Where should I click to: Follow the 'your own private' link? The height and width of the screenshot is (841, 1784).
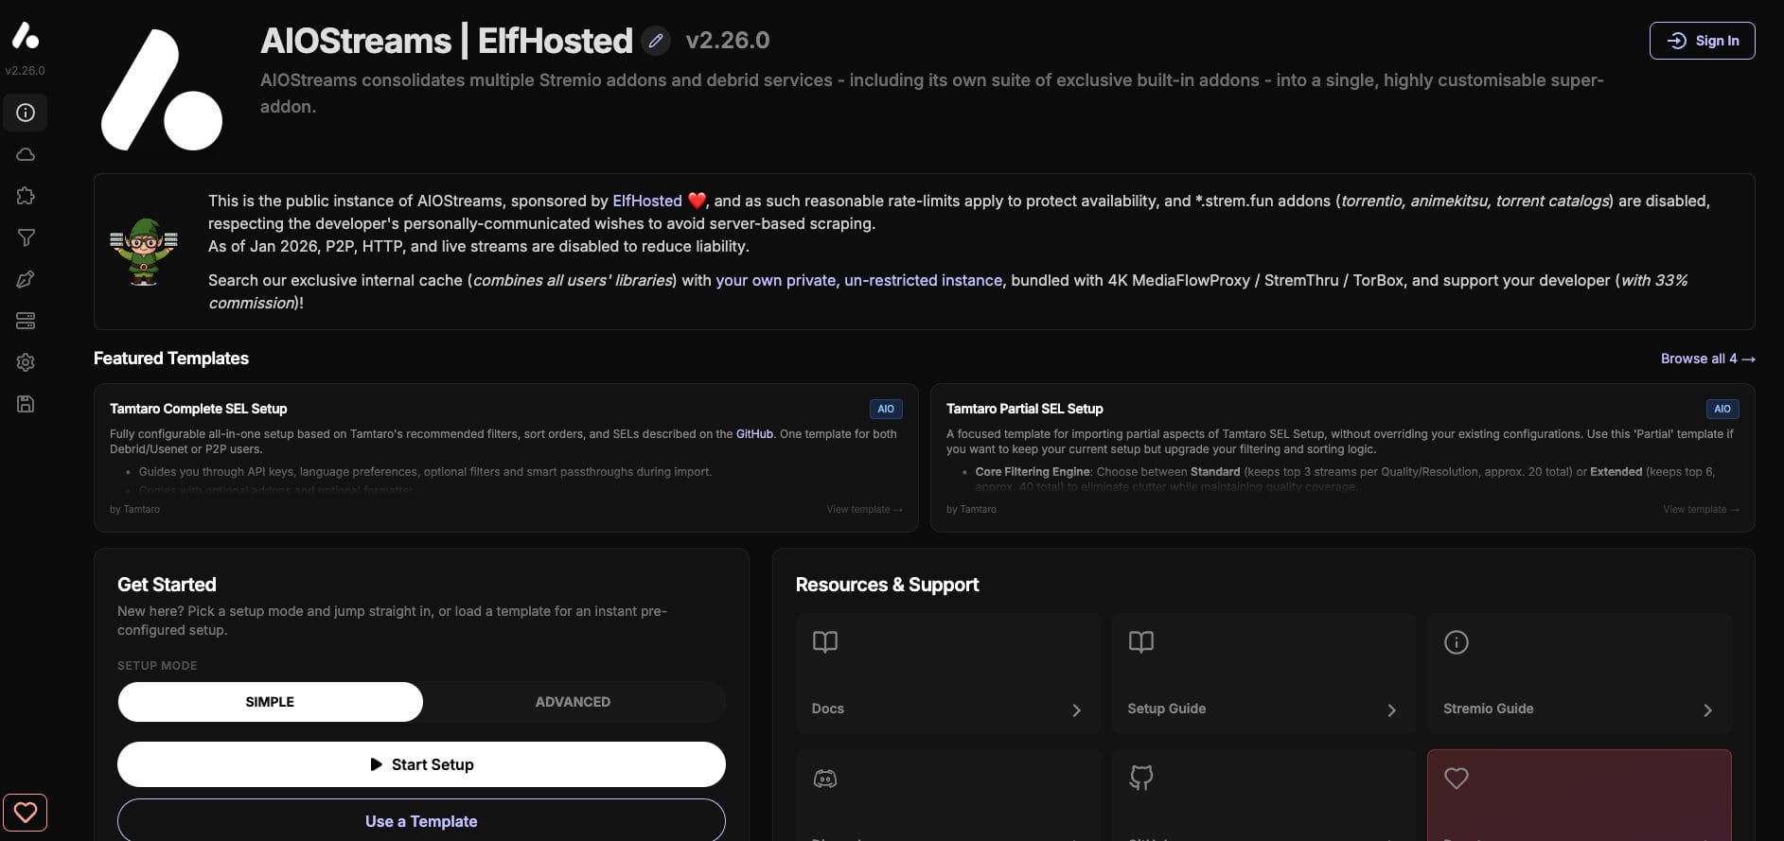tap(776, 280)
